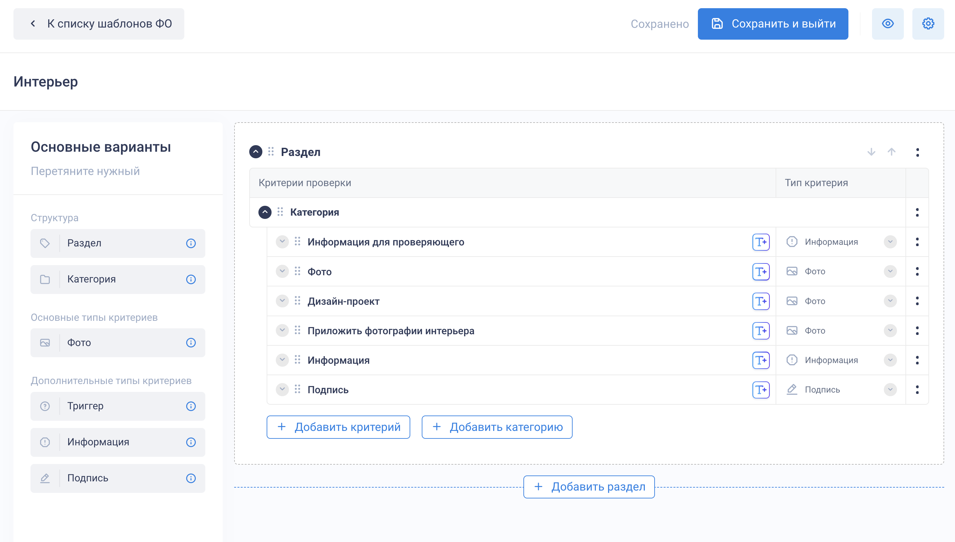Viewport: 955px width, 542px height.
Task: Click info icon next to Триггер
Action: [191, 406]
